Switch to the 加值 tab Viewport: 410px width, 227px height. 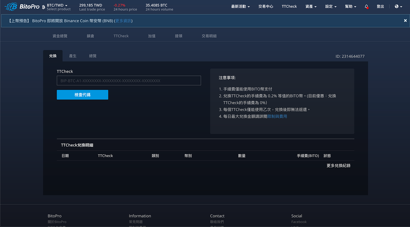pyautogui.click(x=152, y=36)
